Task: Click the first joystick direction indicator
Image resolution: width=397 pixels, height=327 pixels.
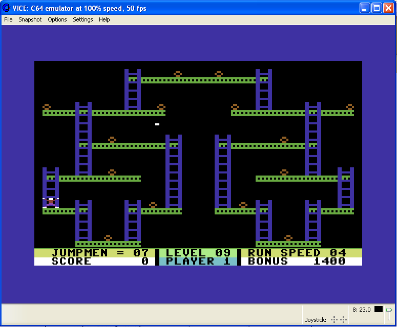Action: [334, 320]
